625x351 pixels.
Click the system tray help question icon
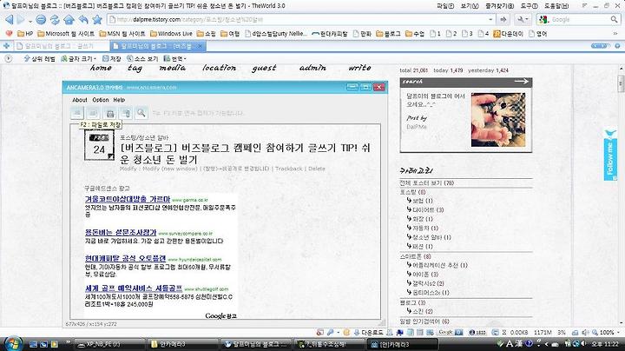pyautogui.click(x=529, y=343)
